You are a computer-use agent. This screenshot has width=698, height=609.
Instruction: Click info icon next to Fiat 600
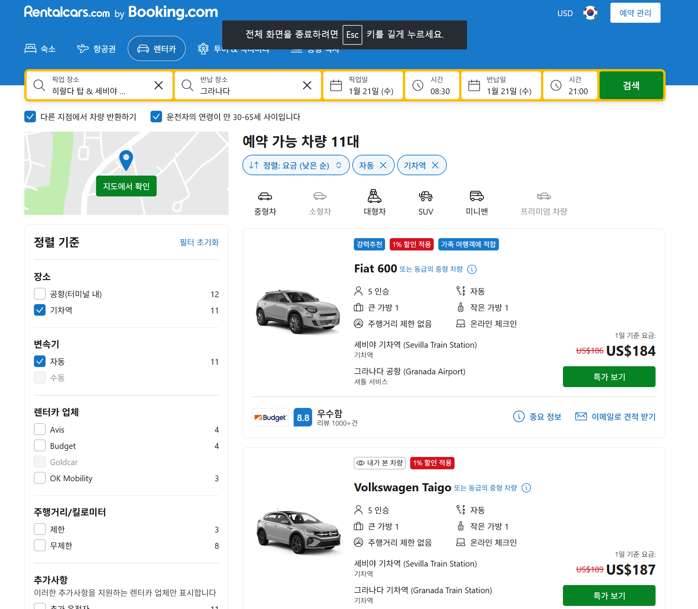click(x=472, y=269)
